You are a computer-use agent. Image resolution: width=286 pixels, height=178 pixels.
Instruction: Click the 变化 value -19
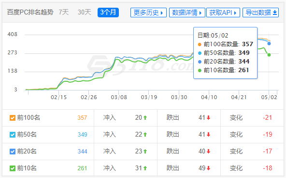267,135
